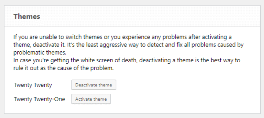Image resolution: width=264 pixels, height=118 pixels.
Task: Click the 'problematic themes.' text line
Action: 40,53
